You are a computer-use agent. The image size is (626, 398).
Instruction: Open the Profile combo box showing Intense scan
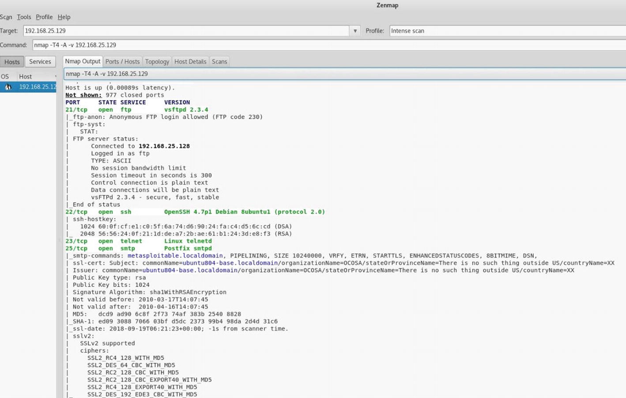pyautogui.click(x=507, y=31)
